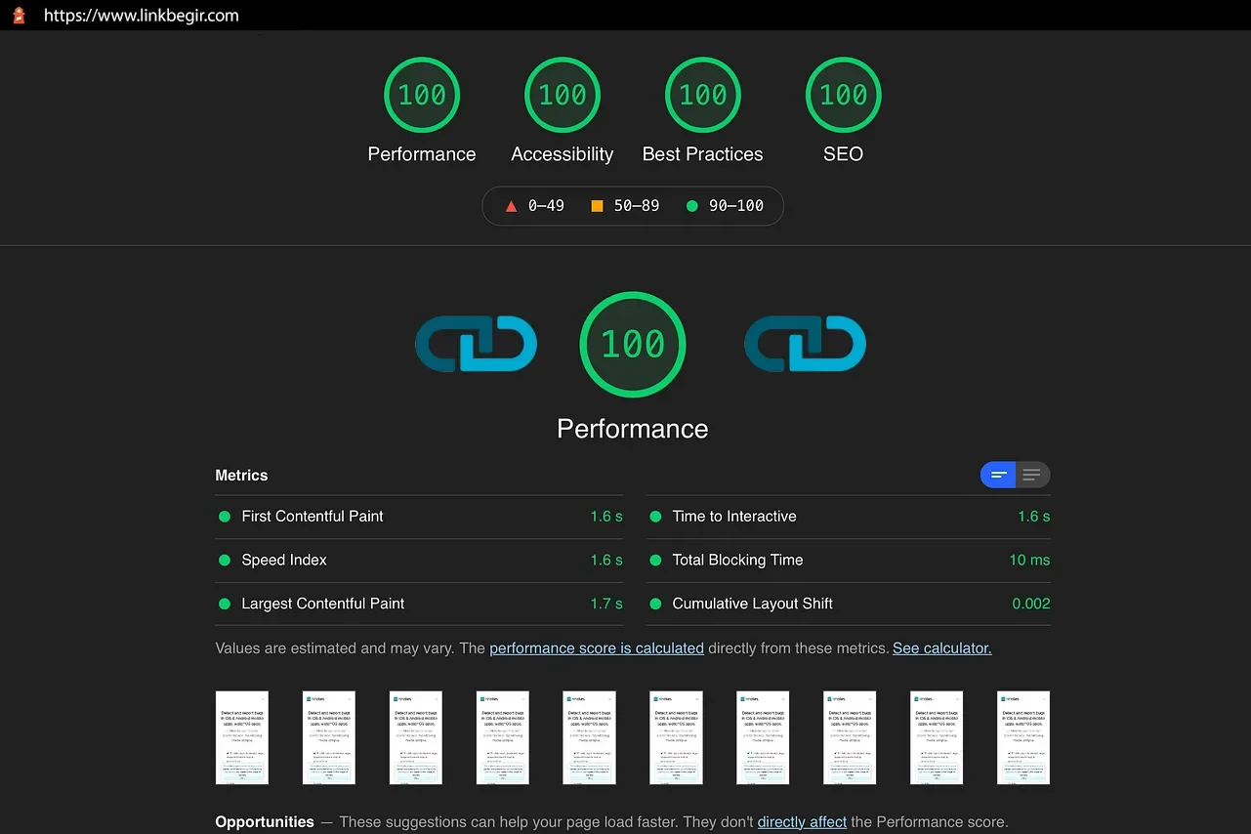Click the green 90–100 legend dot
The height and width of the screenshot is (834, 1251).
pos(692,206)
